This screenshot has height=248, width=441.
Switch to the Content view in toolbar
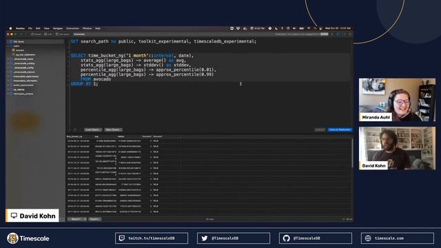tap(36, 34)
